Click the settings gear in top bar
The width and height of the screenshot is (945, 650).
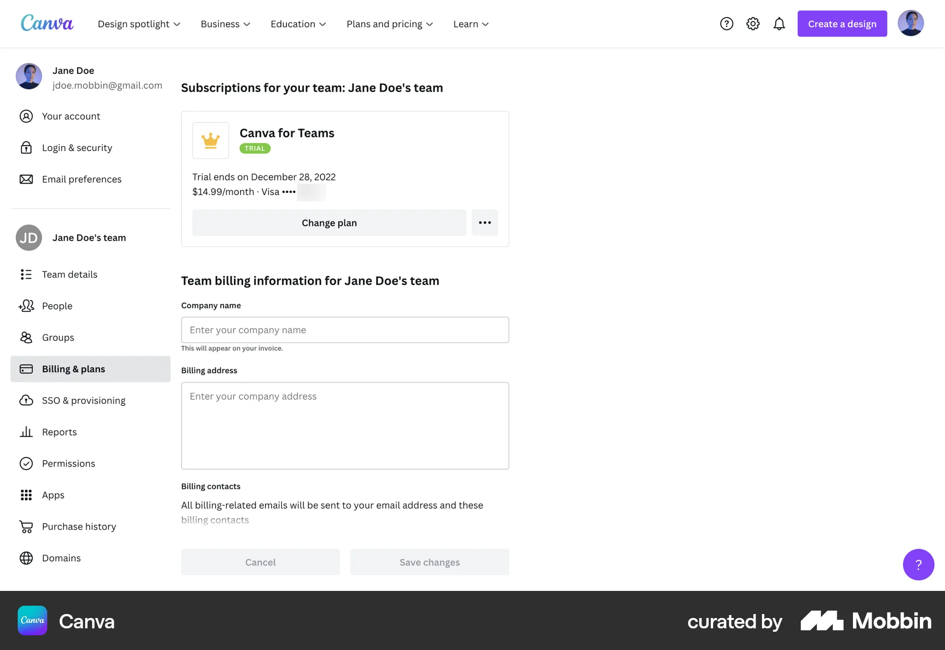coord(753,23)
